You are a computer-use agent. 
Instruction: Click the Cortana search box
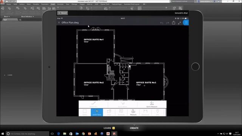tap(28, 134)
